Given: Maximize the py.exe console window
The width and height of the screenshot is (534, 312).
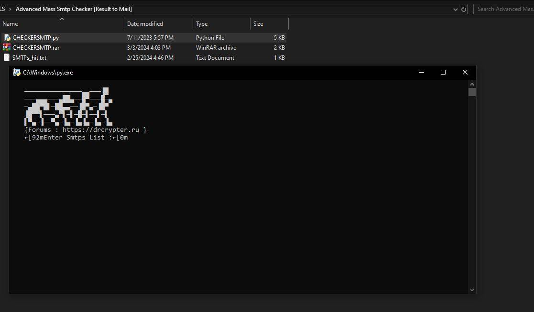Looking at the screenshot, I should pyautogui.click(x=443, y=72).
